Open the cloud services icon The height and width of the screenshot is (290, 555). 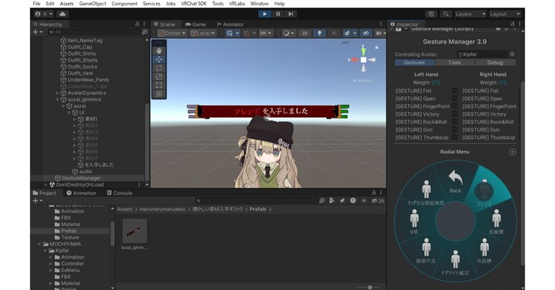click(x=62, y=14)
